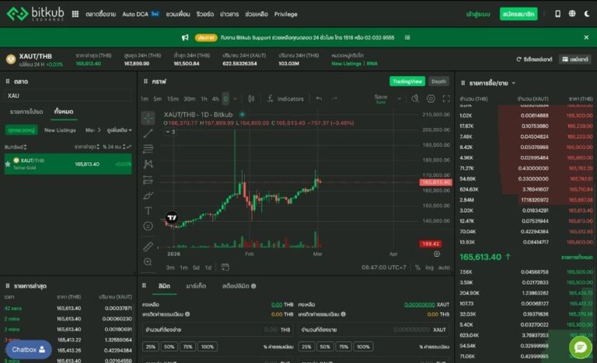The image size is (597, 363).
Task: Sort market list by symbol
Action: [16, 147]
